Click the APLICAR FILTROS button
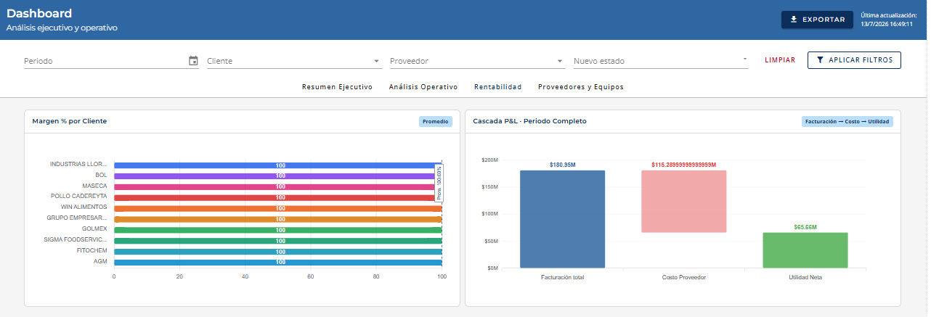Image resolution: width=931 pixels, height=317 pixels. coord(854,60)
